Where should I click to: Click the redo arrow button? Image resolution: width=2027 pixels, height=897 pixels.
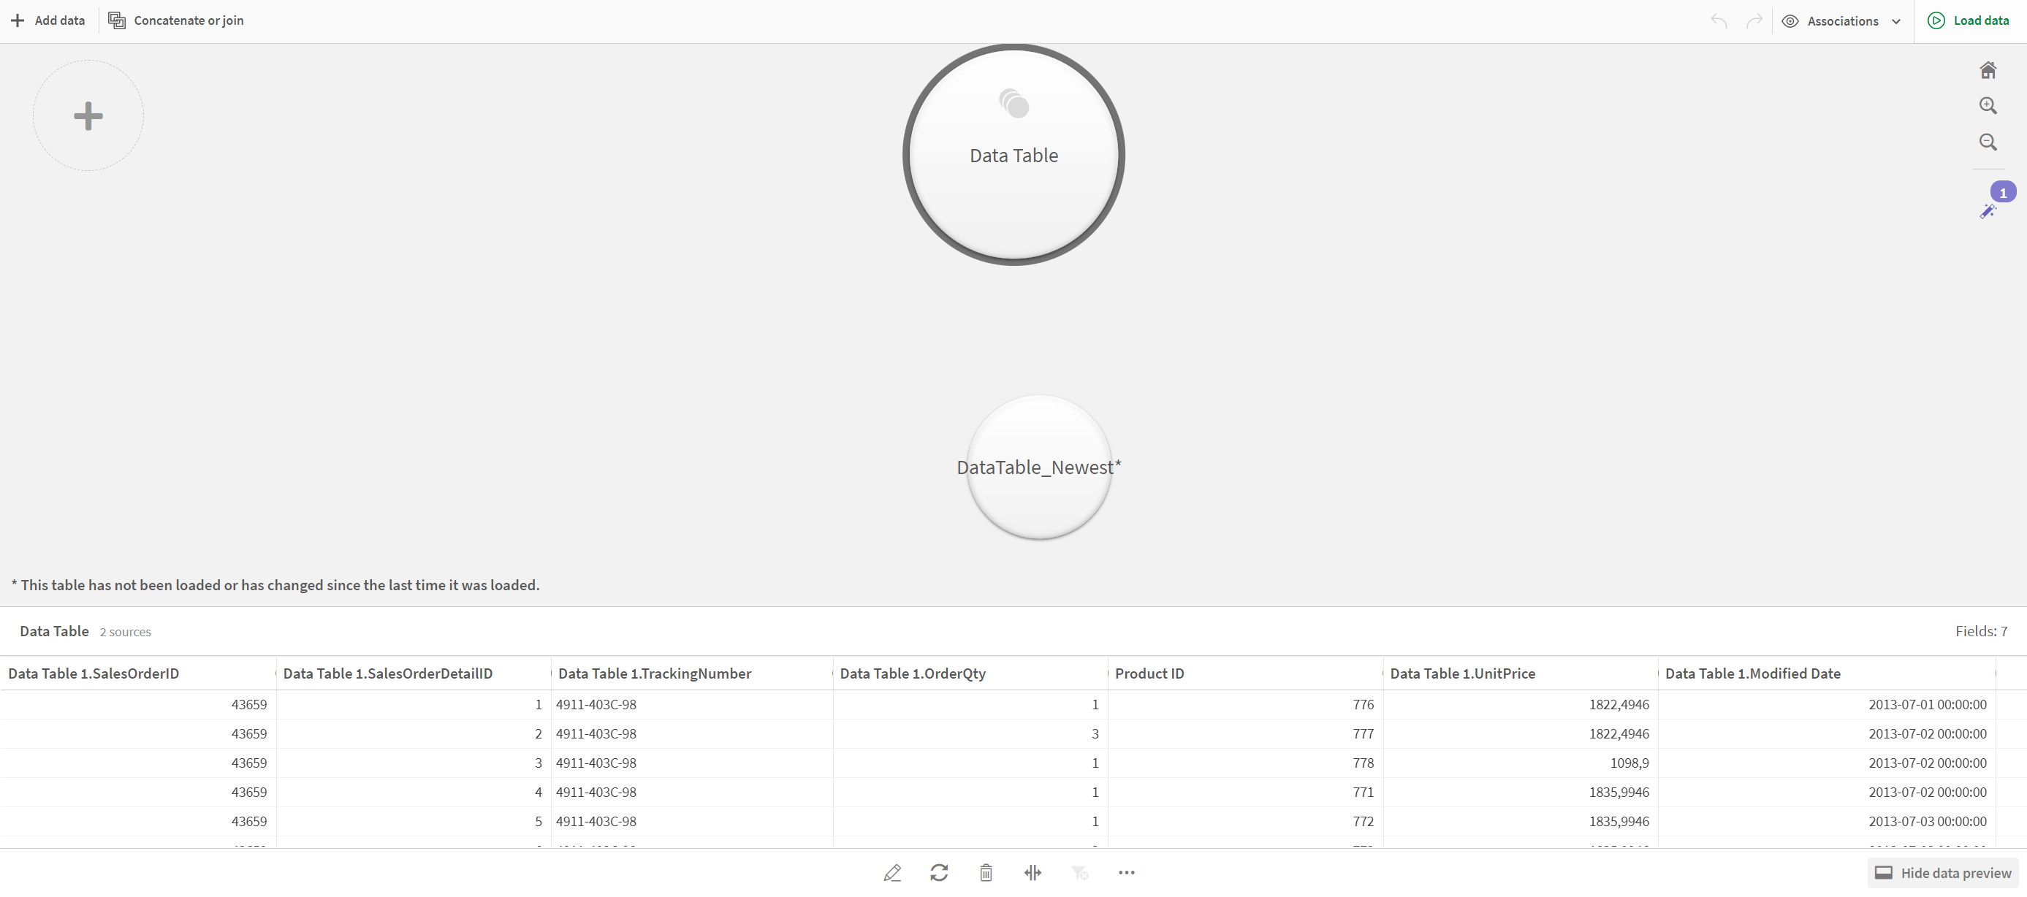tap(1754, 20)
